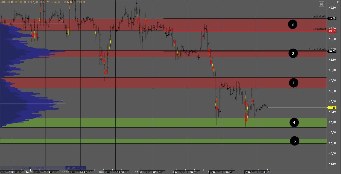Click the VAL label on volume profile
The image size is (341, 174).
point(61,101)
